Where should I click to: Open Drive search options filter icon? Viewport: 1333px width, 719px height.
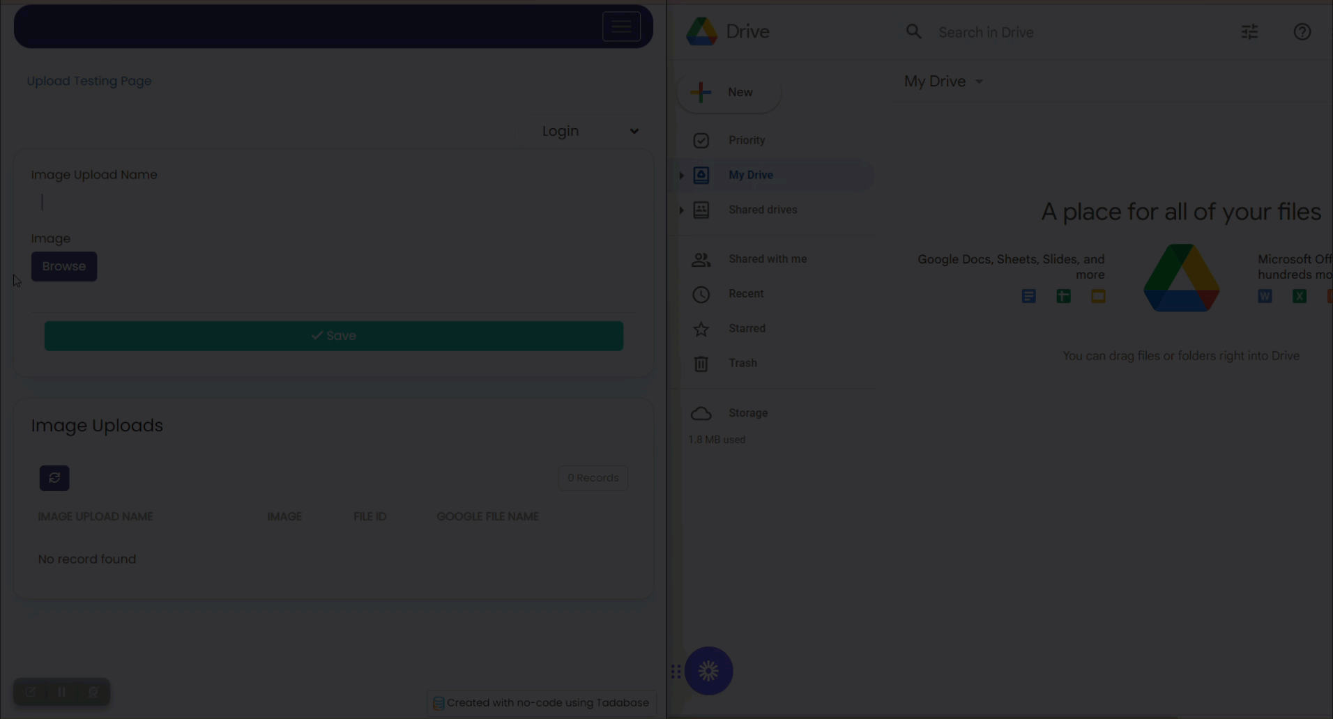tap(1249, 31)
